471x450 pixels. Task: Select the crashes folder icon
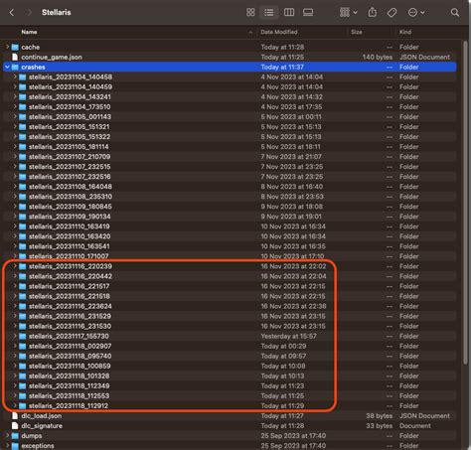(x=15, y=67)
